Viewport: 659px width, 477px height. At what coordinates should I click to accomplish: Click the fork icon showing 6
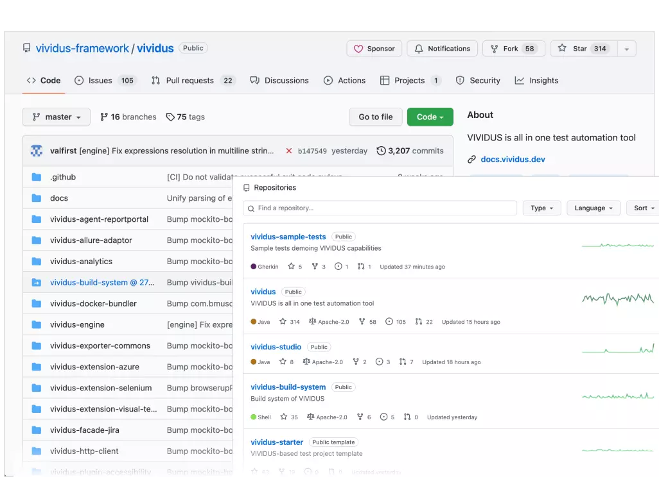[360, 417]
